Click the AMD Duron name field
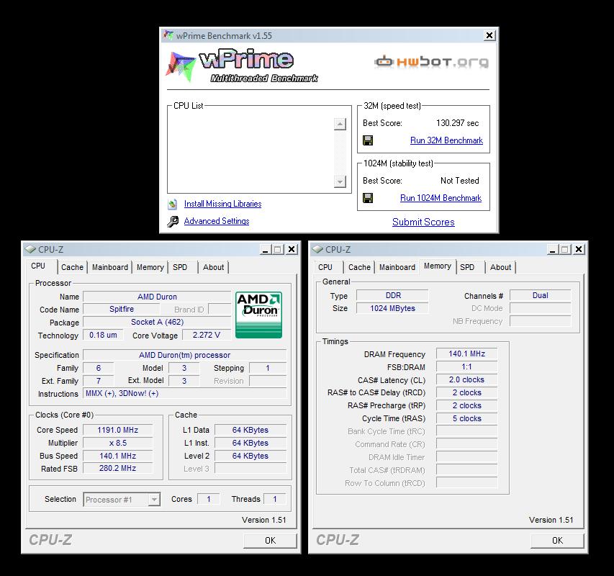This screenshot has height=576, width=614. click(157, 297)
